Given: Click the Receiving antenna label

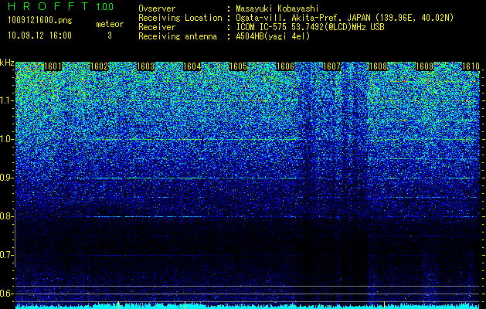Looking at the screenshot, I should 178,36.
